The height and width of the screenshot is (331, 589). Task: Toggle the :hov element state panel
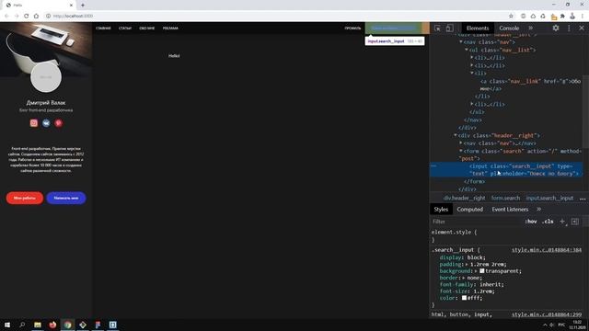pos(531,222)
